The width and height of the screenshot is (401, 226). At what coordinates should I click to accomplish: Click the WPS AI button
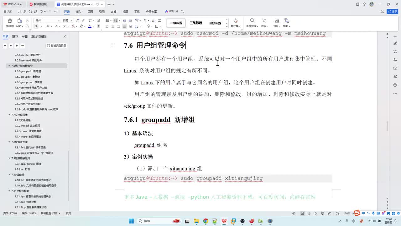[171, 12]
